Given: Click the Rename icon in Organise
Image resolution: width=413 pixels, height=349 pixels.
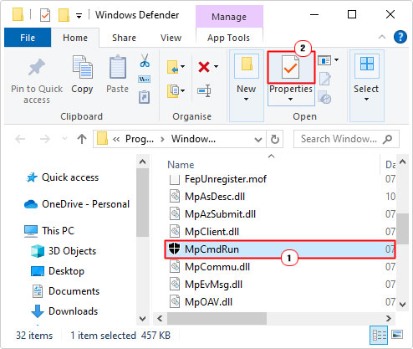Looking at the screenshot, I should click(204, 90).
